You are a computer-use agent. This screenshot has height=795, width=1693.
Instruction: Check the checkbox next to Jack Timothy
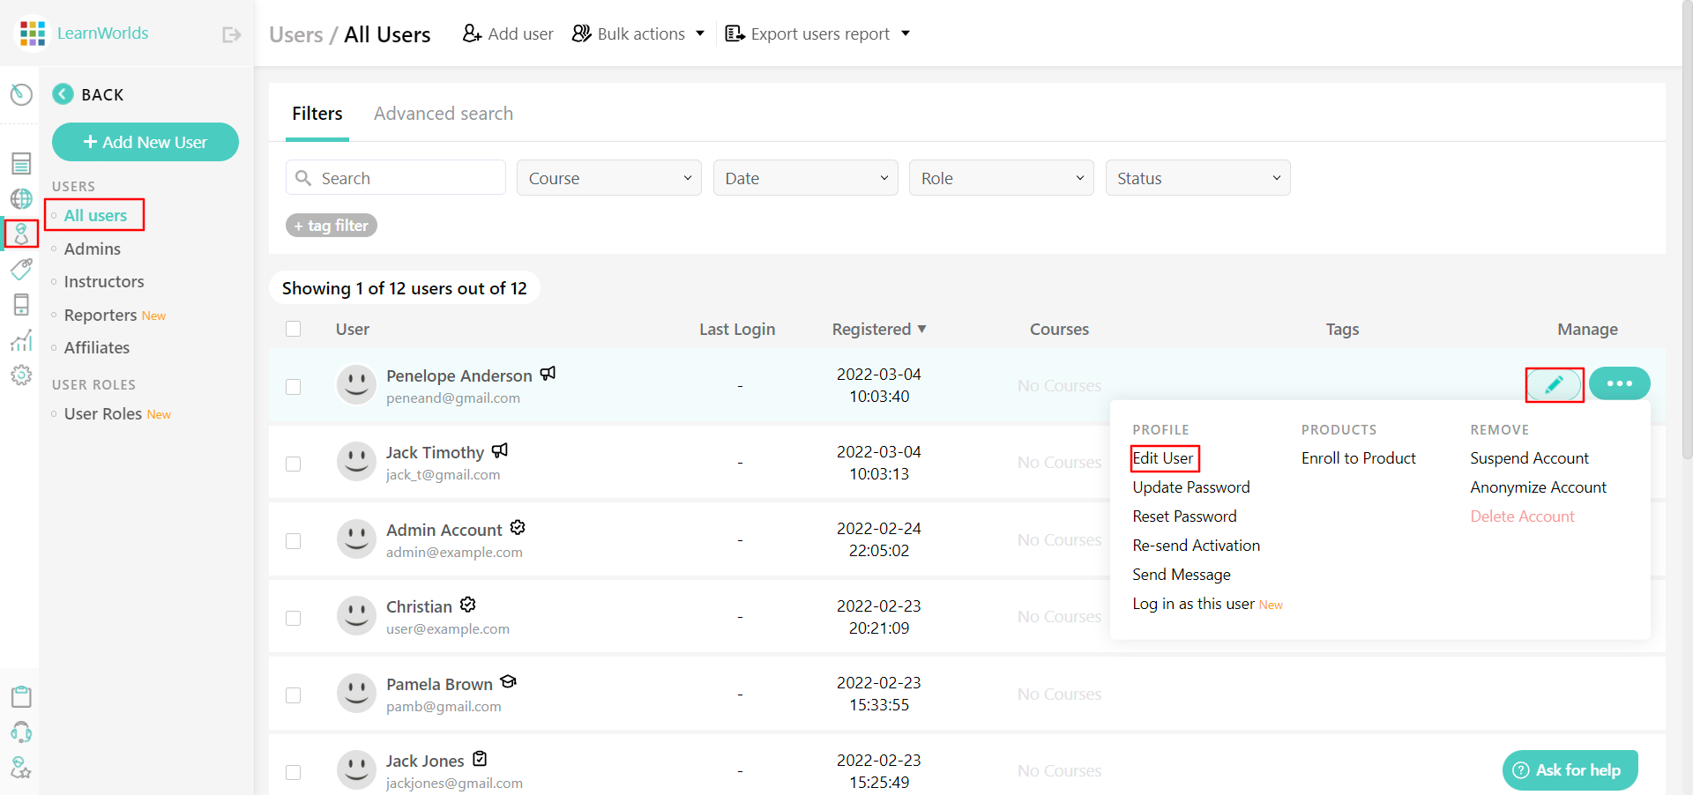294,464
